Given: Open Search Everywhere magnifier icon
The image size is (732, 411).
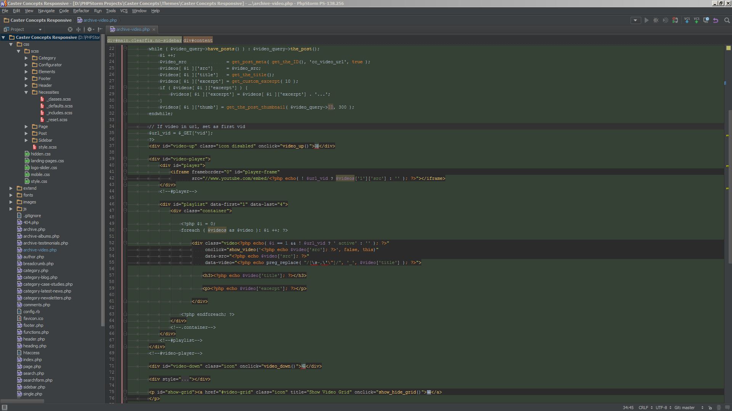Looking at the screenshot, I should [x=727, y=20].
